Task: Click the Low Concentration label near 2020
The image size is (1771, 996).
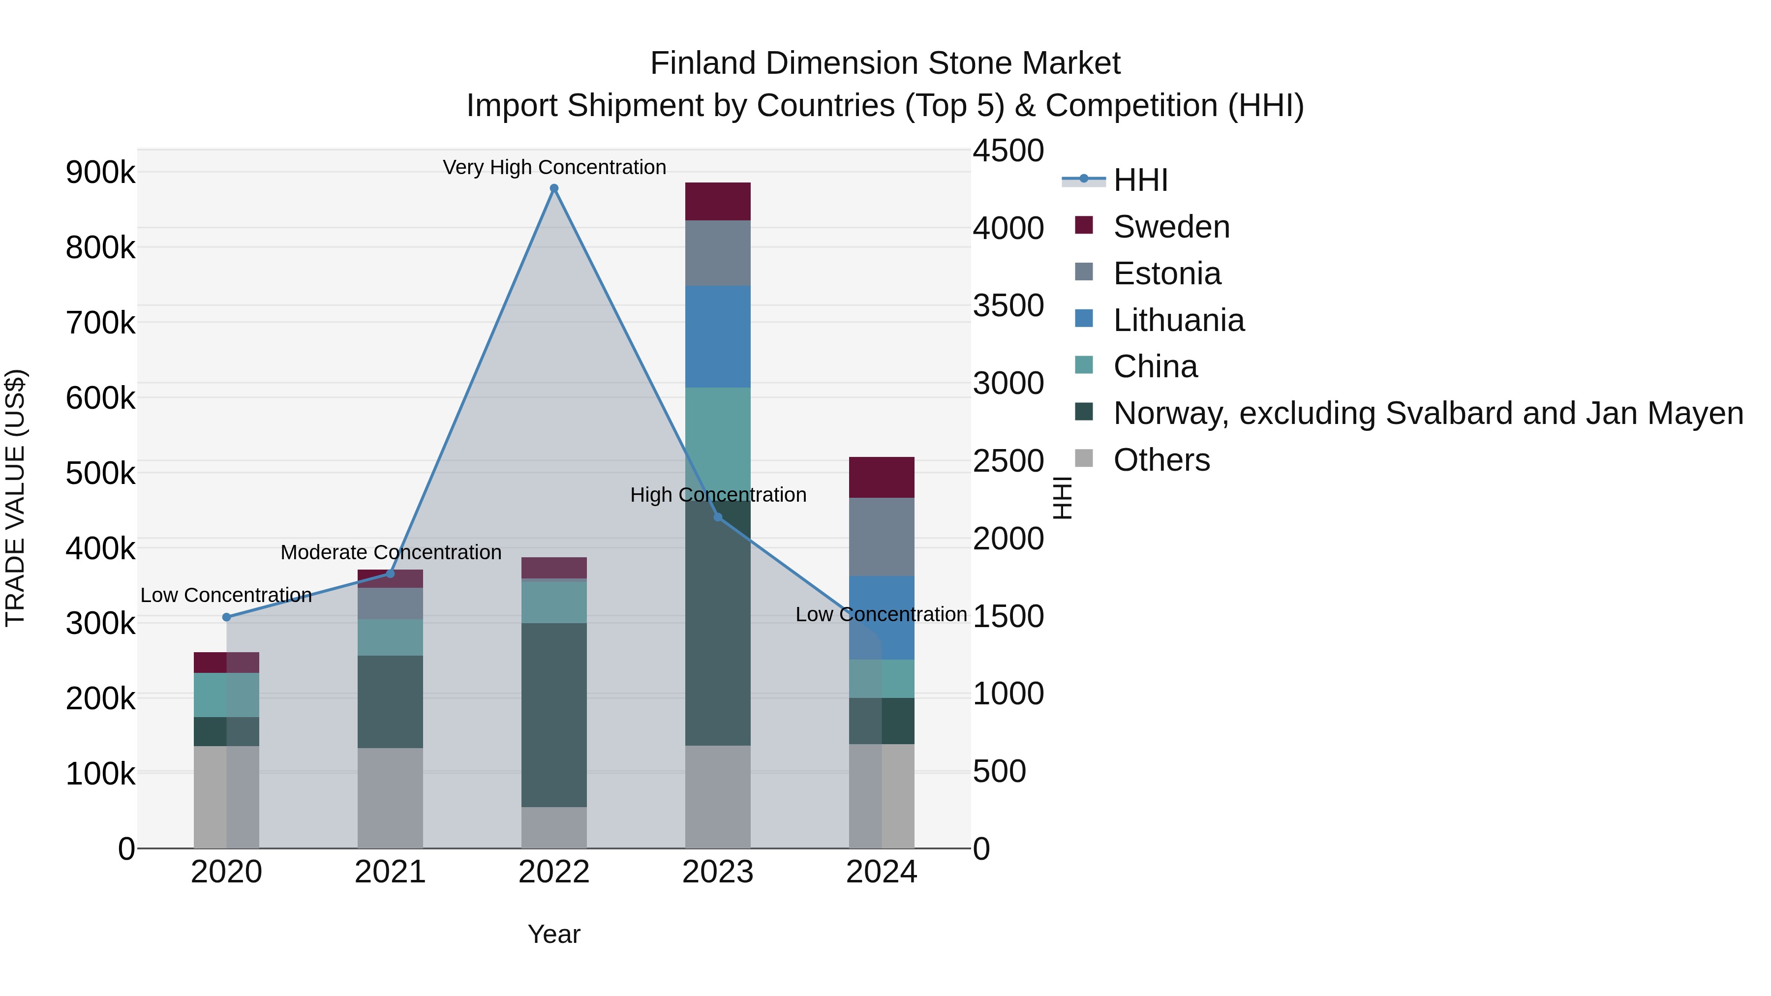Action: coord(226,595)
